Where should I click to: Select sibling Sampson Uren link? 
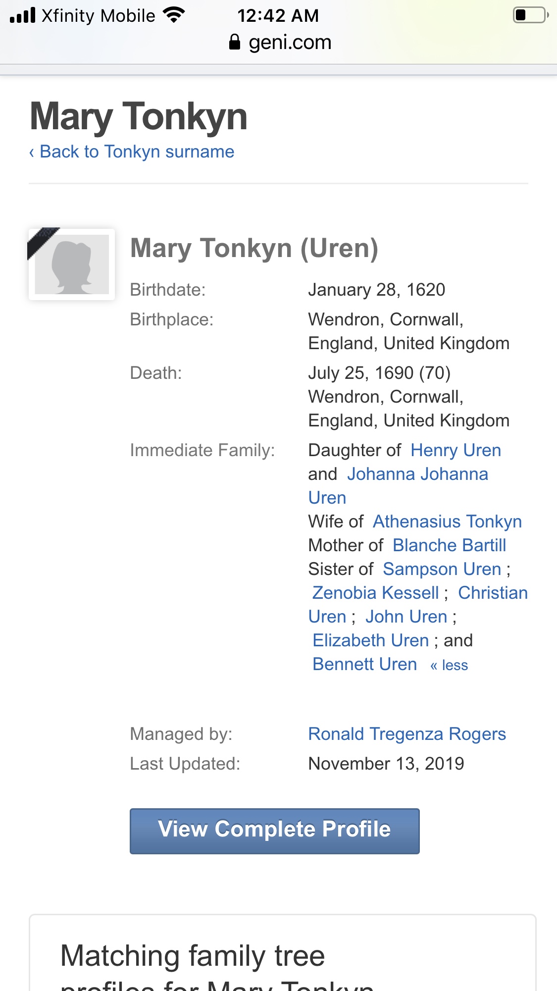coord(442,569)
